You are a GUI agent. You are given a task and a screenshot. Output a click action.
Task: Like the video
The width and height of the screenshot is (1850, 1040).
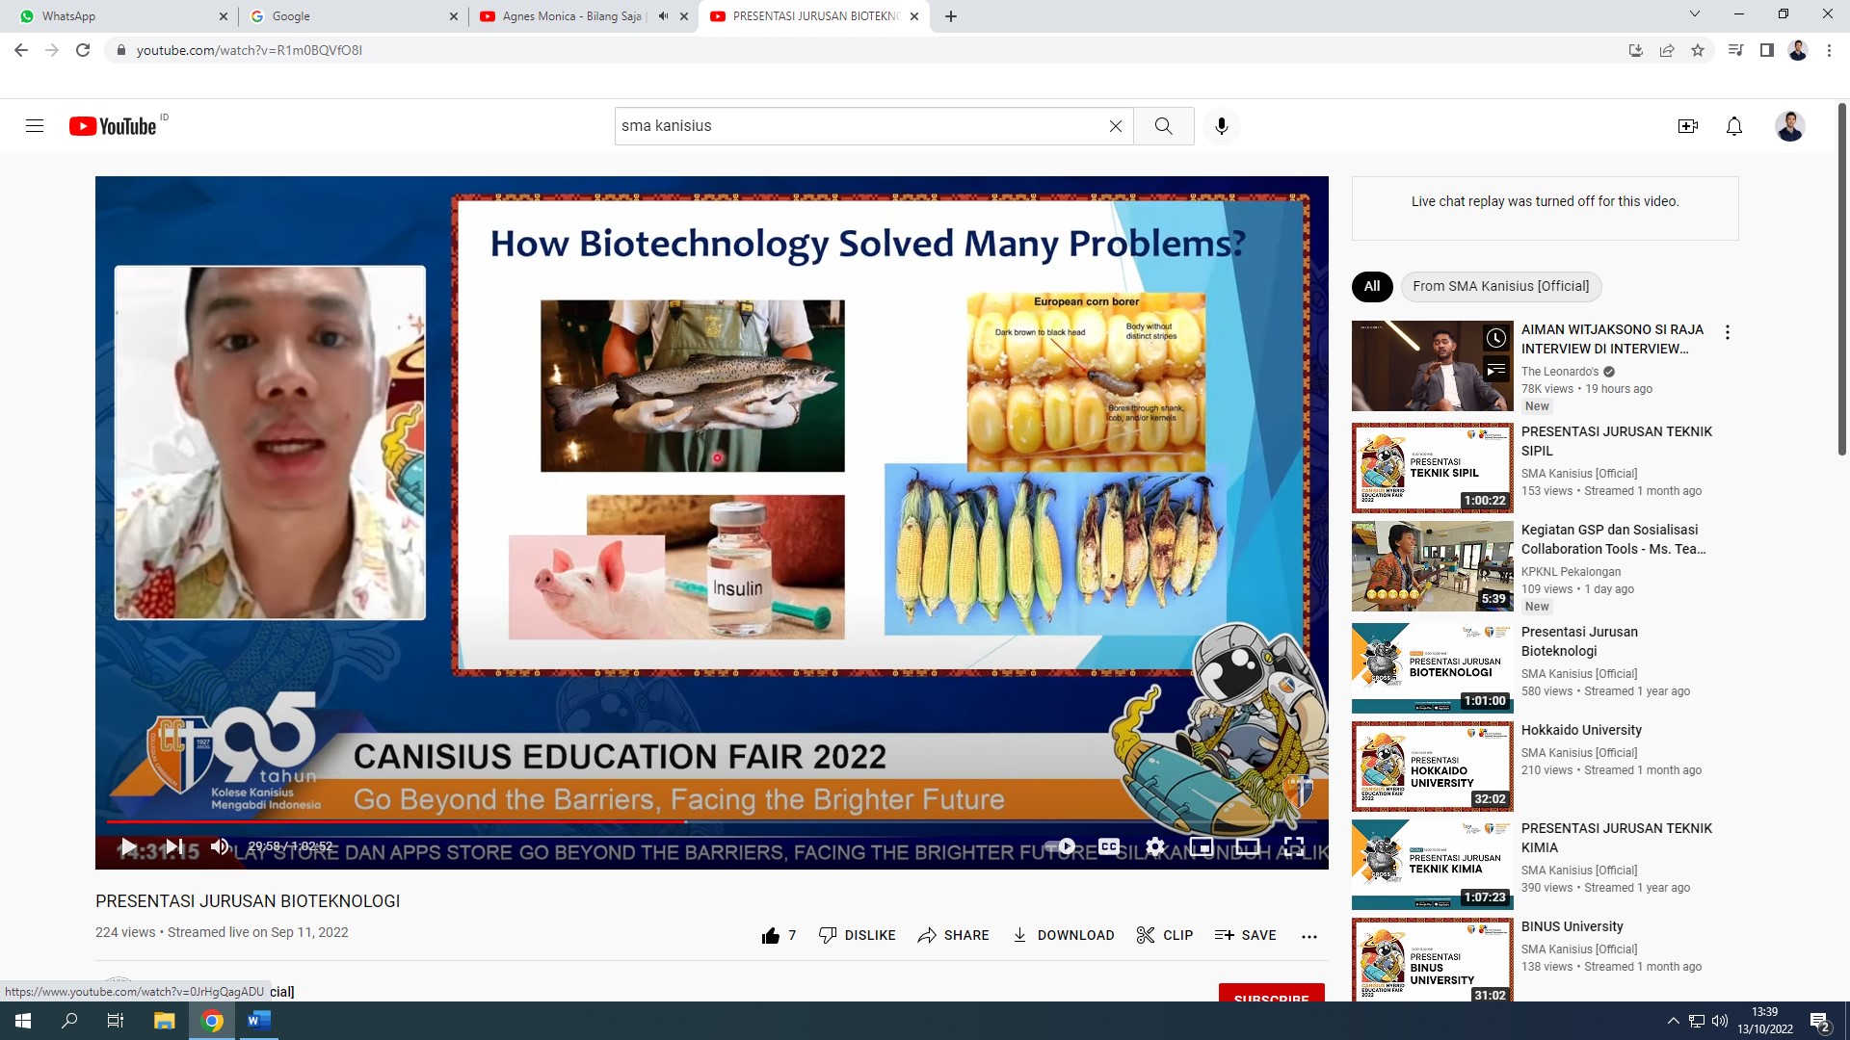(x=779, y=935)
